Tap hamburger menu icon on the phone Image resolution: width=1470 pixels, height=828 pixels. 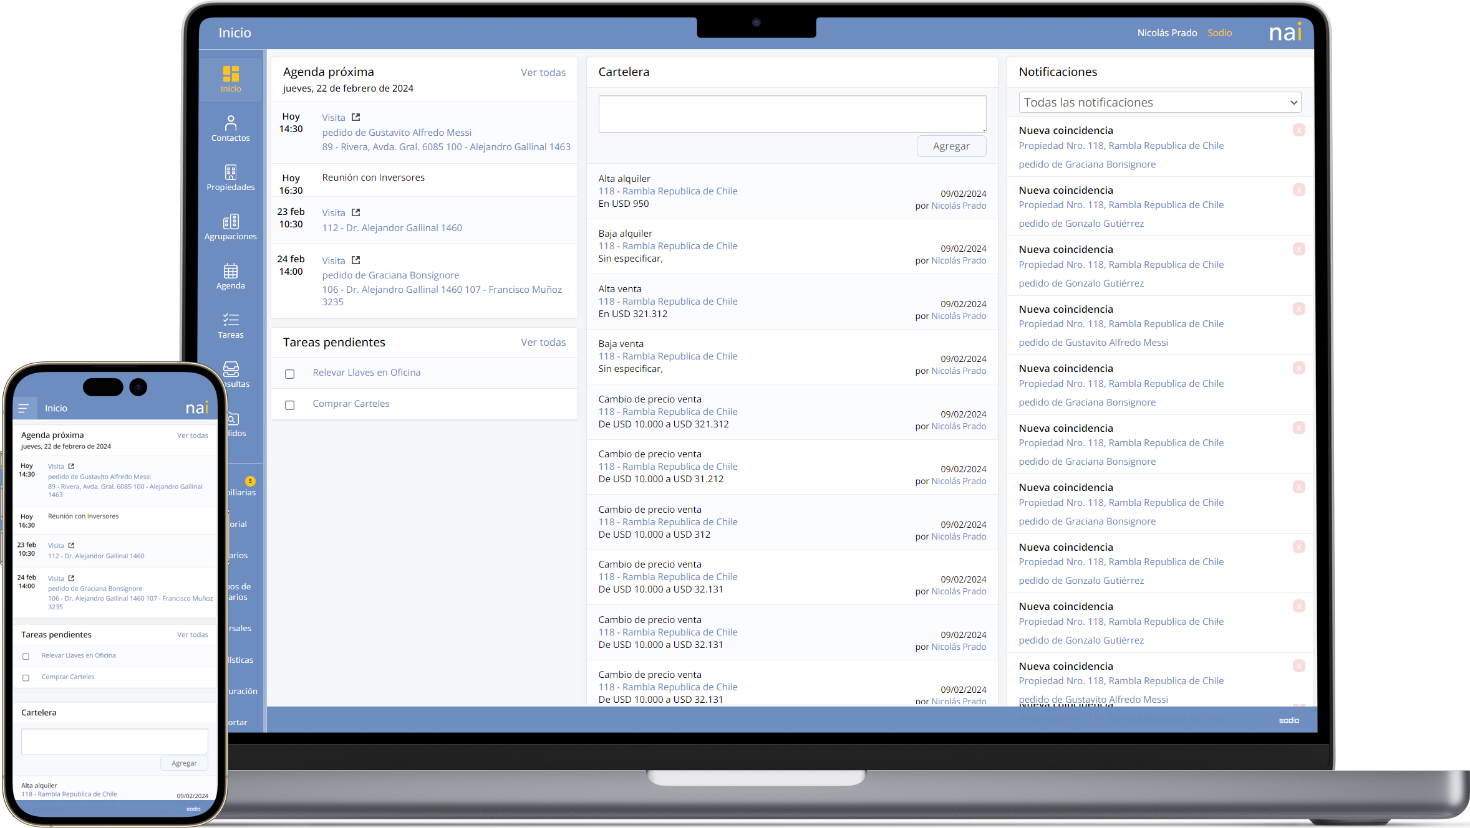pyautogui.click(x=24, y=408)
